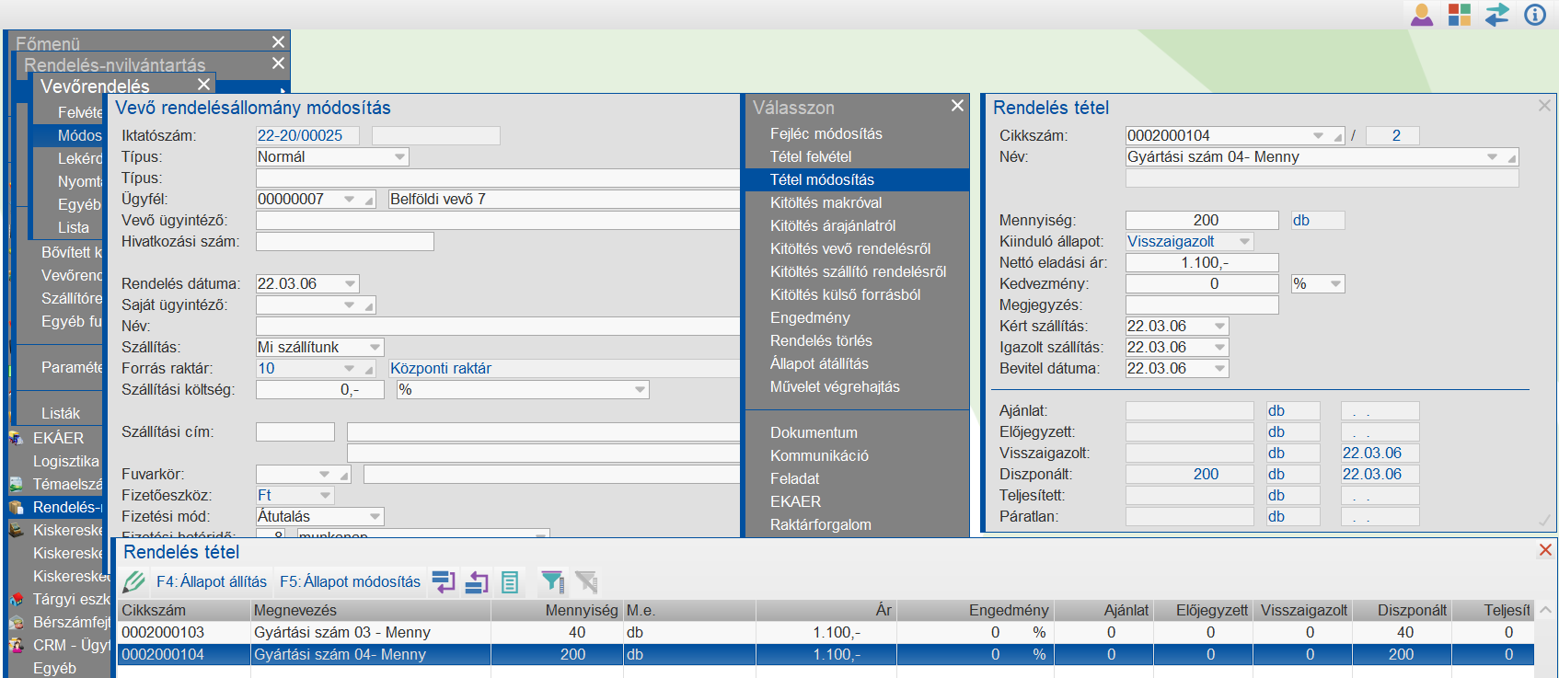The height and width of the screenshot is (678, 1559).
Task: Open the Forrás raktár dropdown
Action: pos(349,369)
